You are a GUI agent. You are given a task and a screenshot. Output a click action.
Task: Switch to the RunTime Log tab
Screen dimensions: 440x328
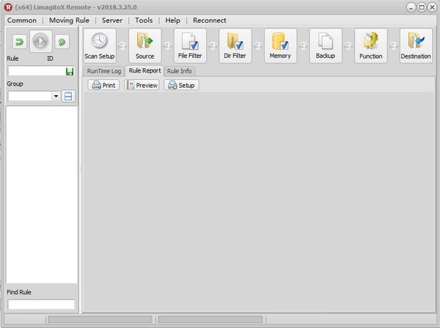(x=104, y=71)
